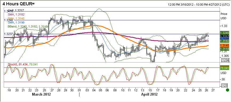Click the '28' date axis label
The width and height of the screenshot is (231, 102).
59,90
